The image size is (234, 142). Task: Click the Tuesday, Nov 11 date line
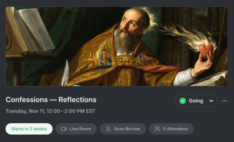[x=50, y=111]
